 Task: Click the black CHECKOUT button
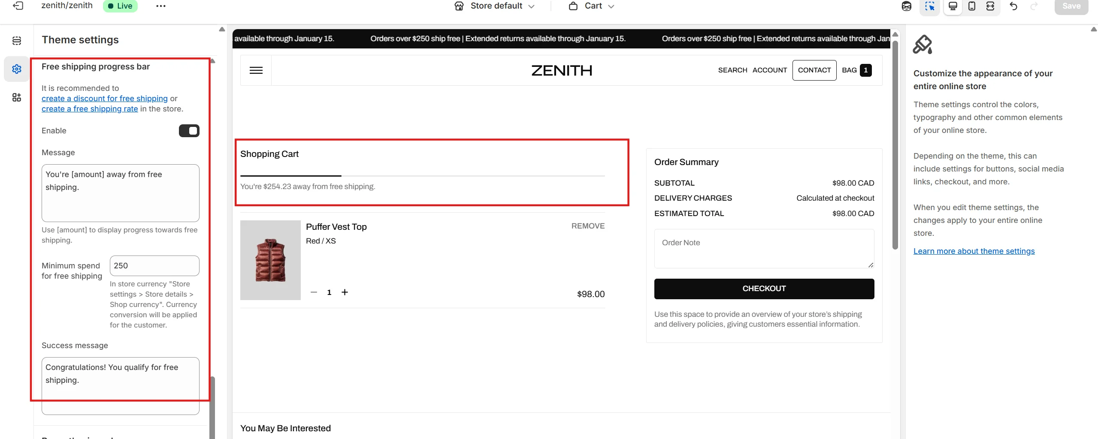764,289
